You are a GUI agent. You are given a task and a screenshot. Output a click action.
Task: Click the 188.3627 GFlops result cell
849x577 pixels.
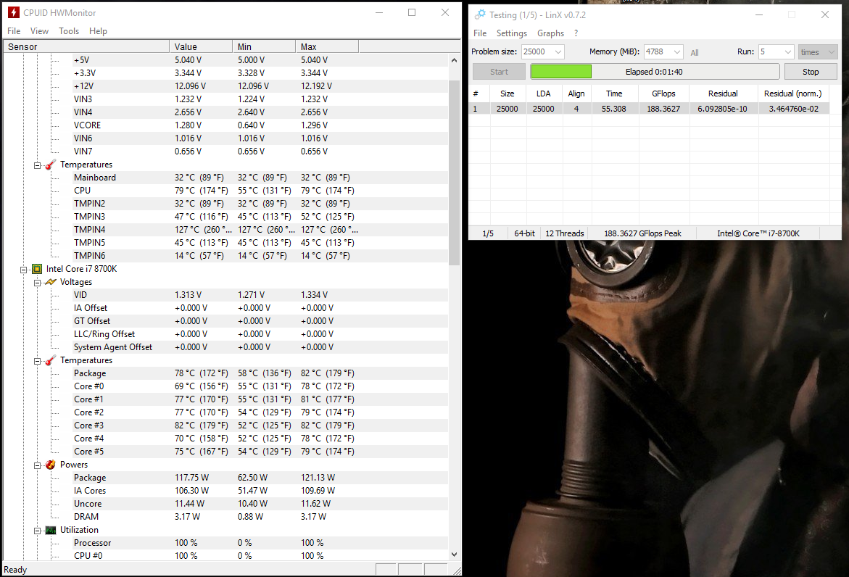(x=664, y=109)
